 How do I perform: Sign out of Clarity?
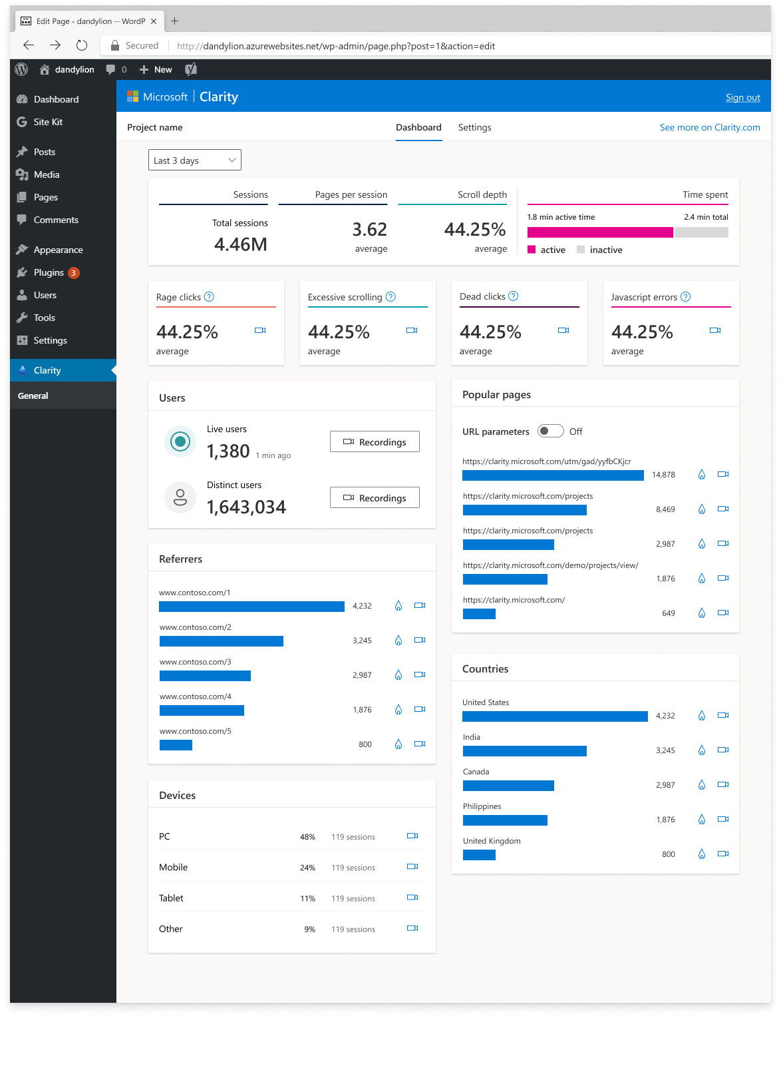tap(742, 97)
